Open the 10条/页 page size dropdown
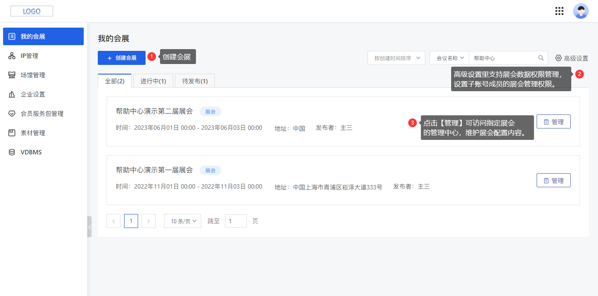 click(x=182, y=221)
